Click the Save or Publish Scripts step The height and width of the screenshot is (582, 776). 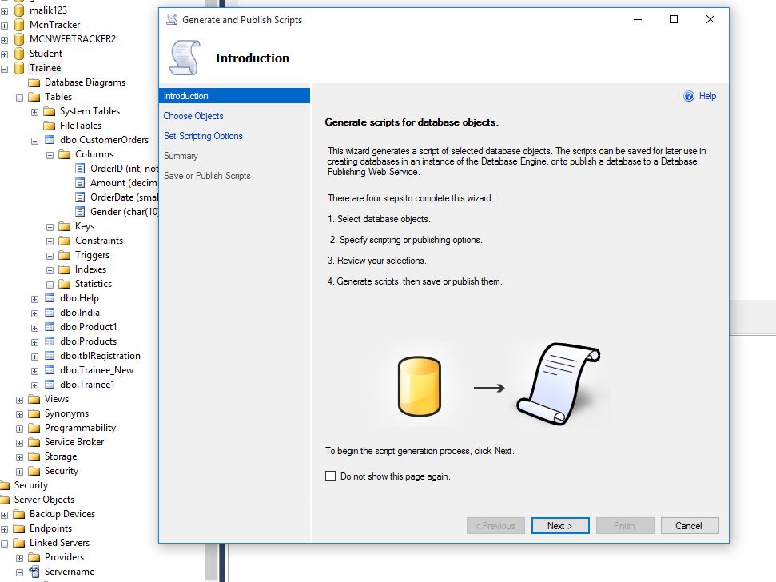pyautogui.click(x=207, y=176)
